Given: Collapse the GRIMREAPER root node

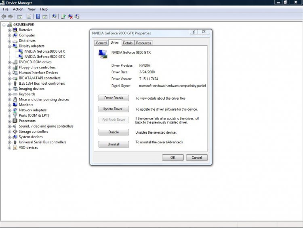Looking at the screenshot, I should coord(4,25).
